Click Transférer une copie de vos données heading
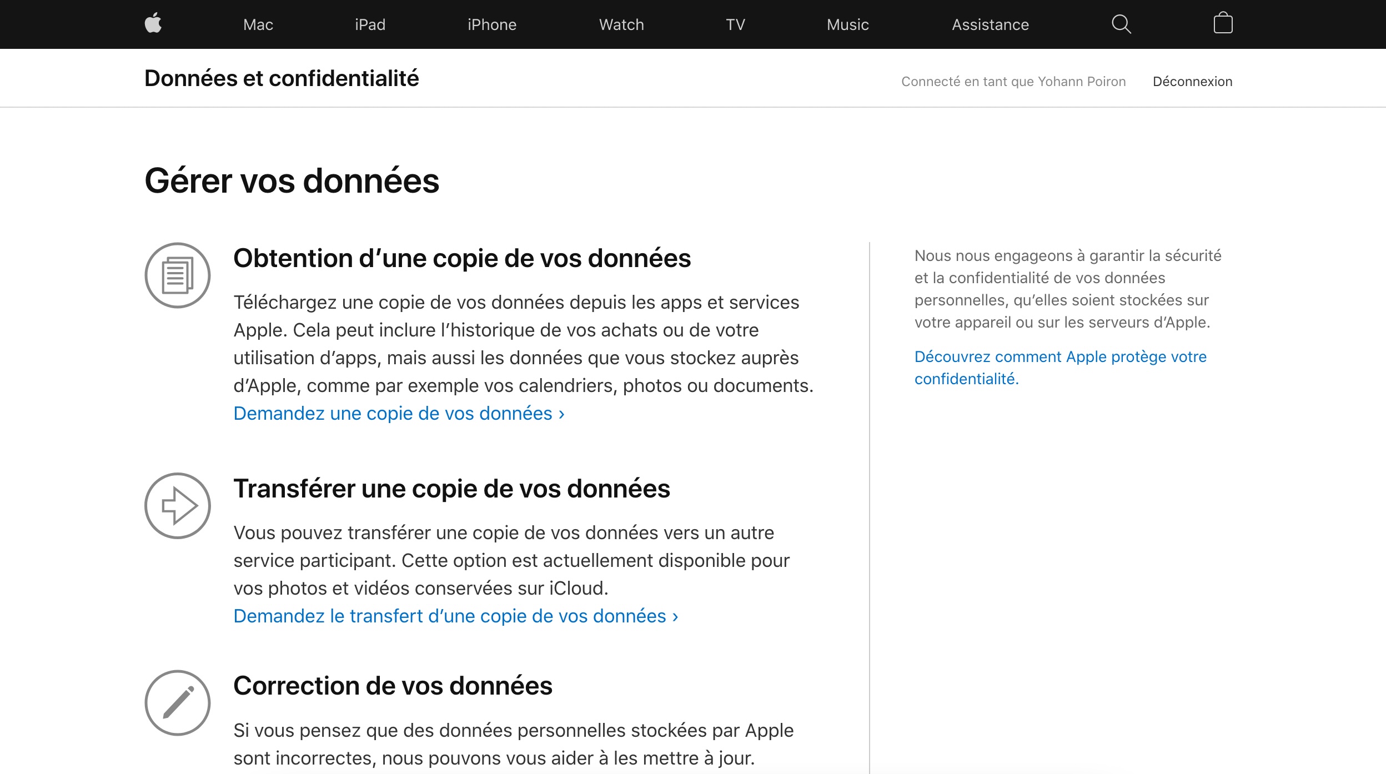Screen dimensions: 1386x774 (x=451, y=489)
